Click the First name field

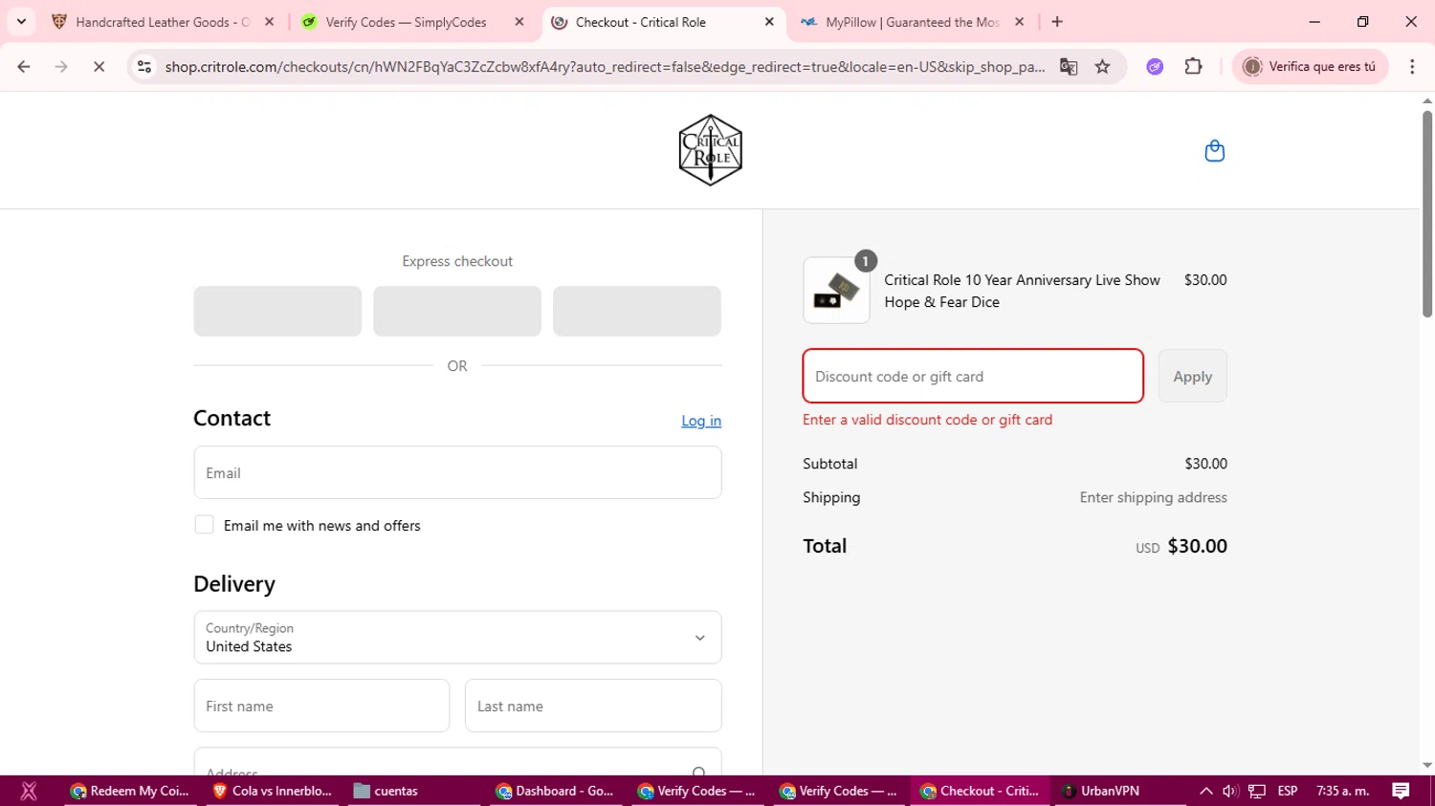coord(321,706)
